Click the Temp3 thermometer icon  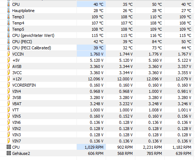pos(8,17)
